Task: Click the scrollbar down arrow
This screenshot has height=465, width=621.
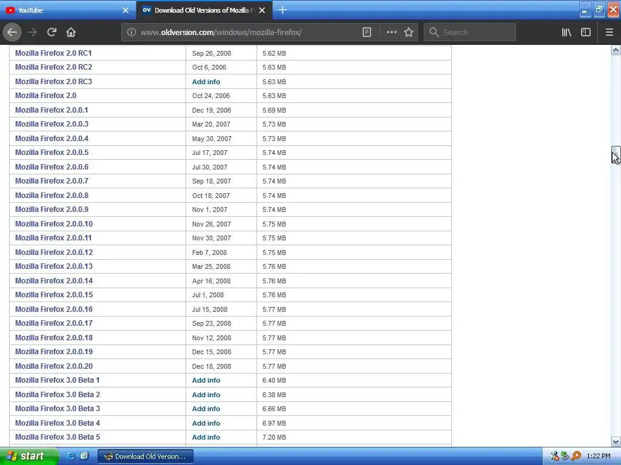Action: tap(616, 441)
